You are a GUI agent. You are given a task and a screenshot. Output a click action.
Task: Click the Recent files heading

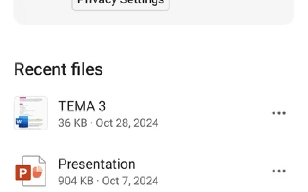coord(58,69)
